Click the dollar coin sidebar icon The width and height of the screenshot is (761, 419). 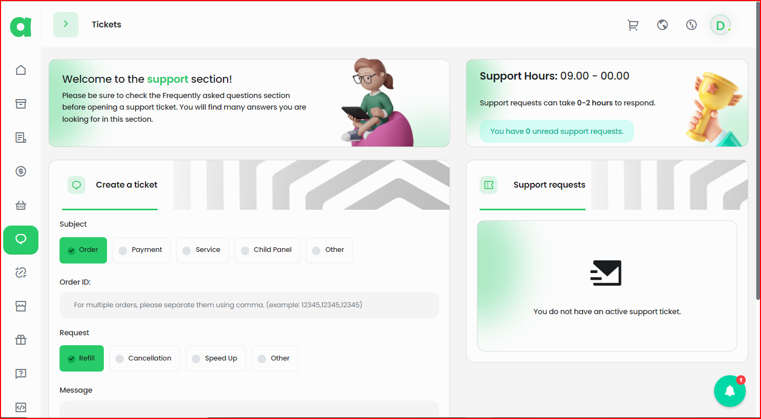click(21, 171)
